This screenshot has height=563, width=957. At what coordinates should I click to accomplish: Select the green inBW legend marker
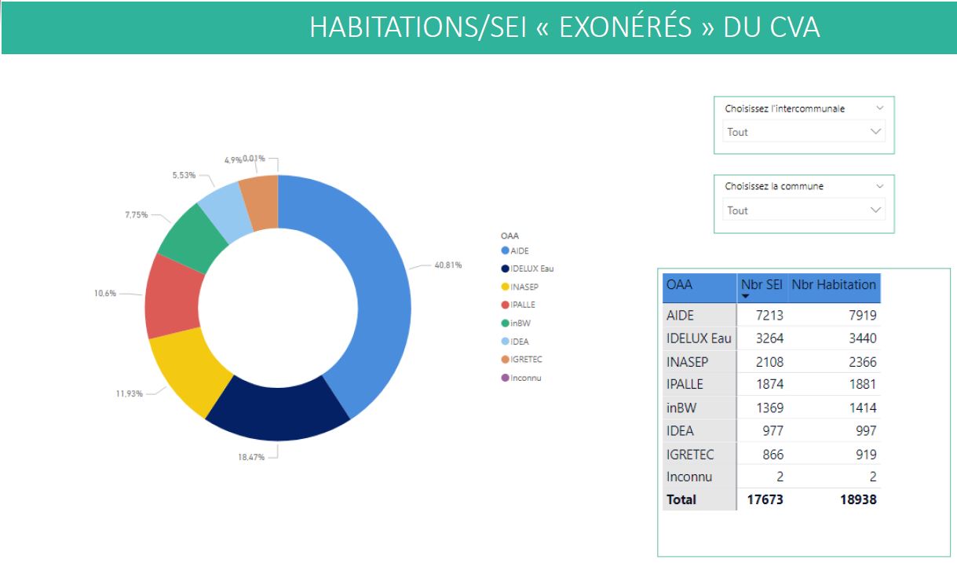coord(505,323)
